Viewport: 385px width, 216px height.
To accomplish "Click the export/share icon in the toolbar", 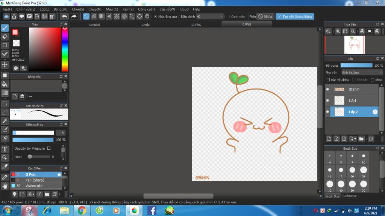I will [14, 16].
